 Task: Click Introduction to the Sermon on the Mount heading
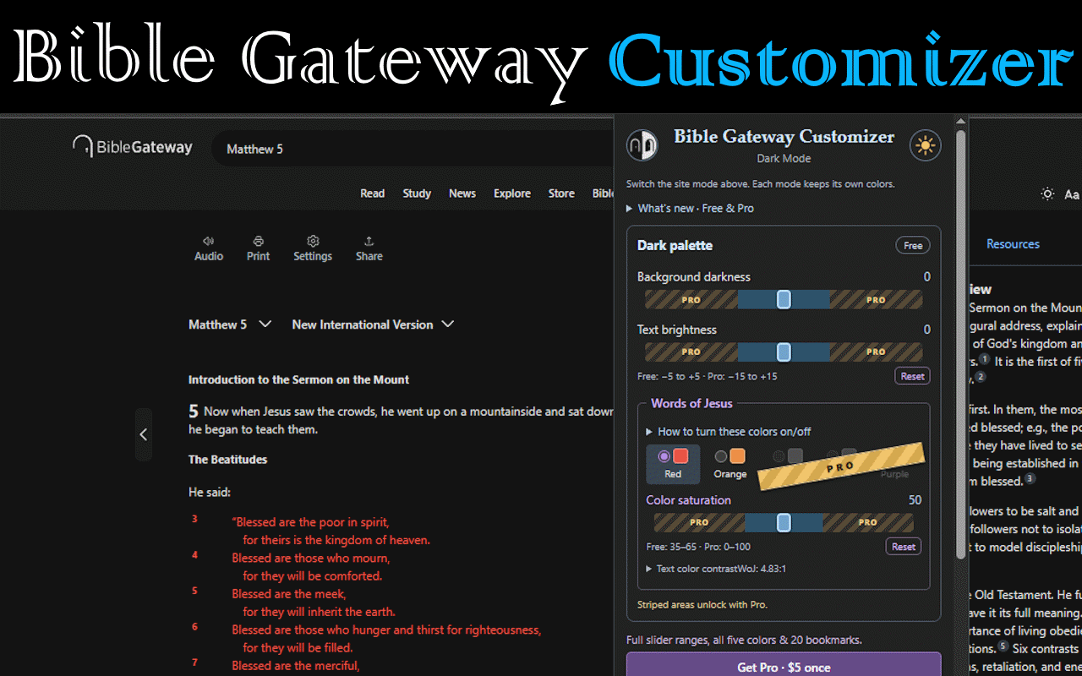[x=298, y=379]
